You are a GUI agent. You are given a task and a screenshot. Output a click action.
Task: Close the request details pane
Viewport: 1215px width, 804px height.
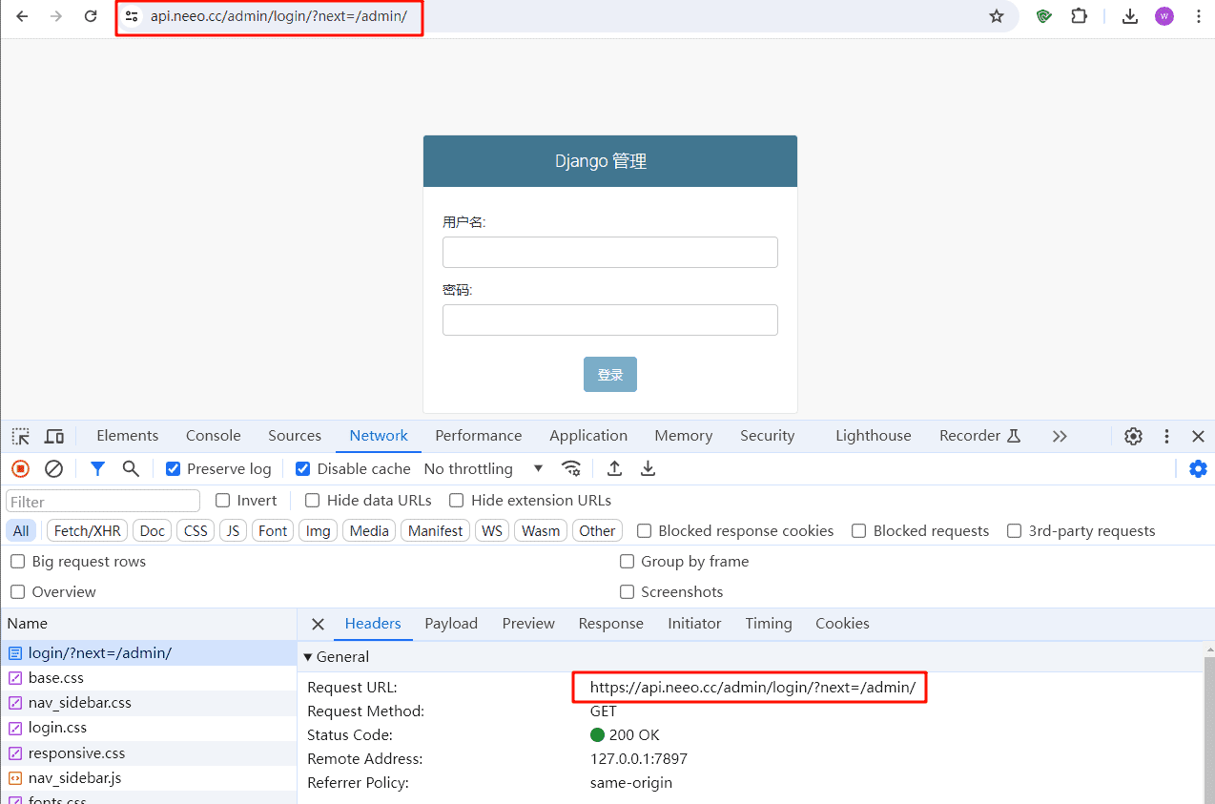[x=319, y=624]
